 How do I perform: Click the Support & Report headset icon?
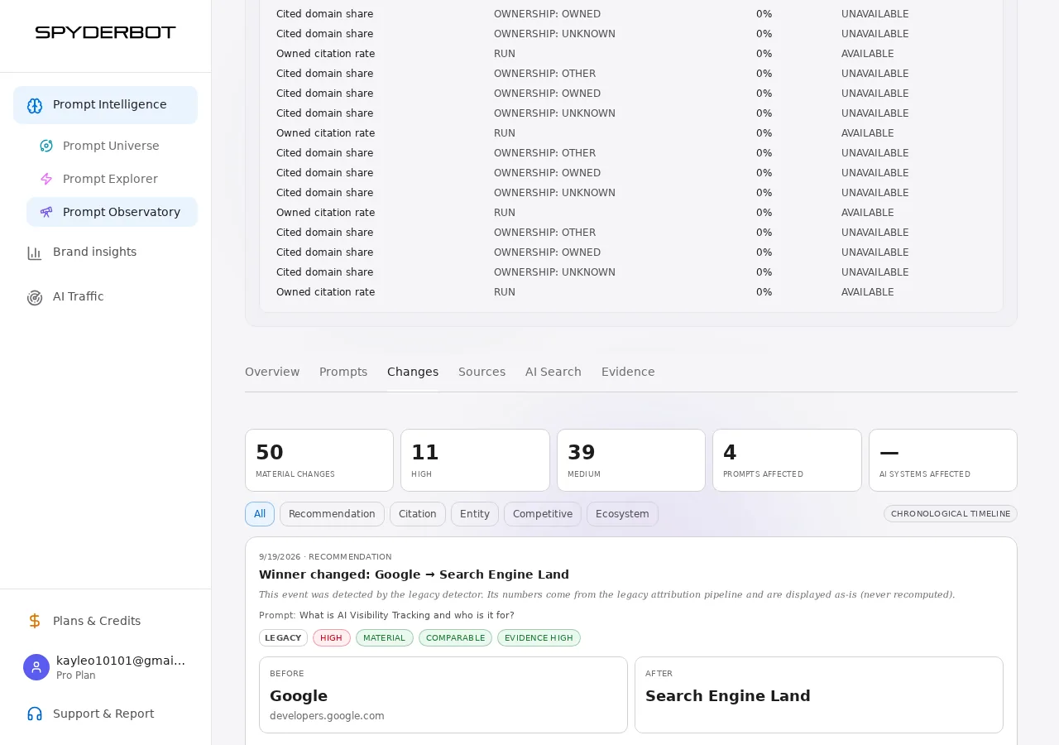tap(35, 714)
